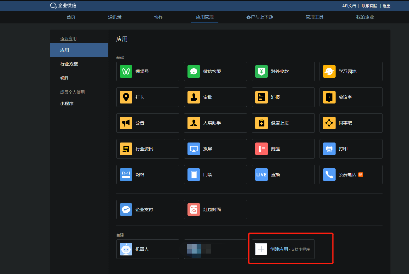This screenshot has width=409, height=274.
Task: Select the 直播 LIVE icon
Action: tap(262, 175)
